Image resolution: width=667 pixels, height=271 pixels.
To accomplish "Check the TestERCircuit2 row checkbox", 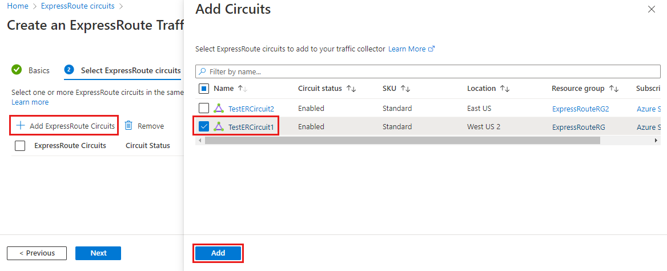I will point(204,108).
